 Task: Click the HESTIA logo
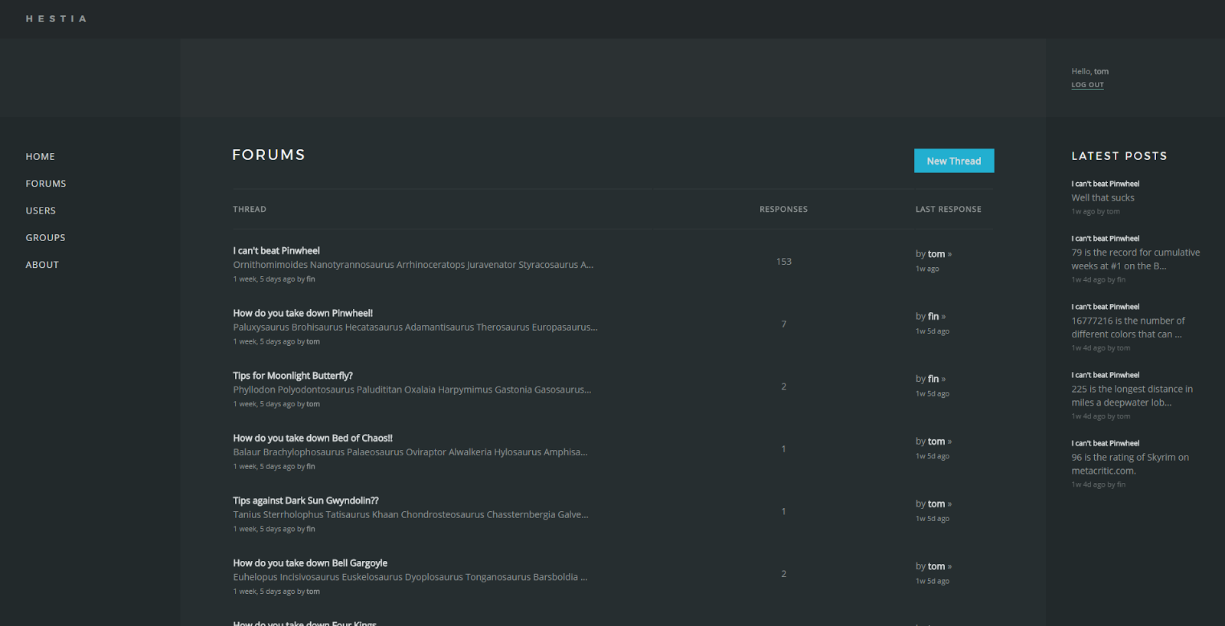(56, 19)
